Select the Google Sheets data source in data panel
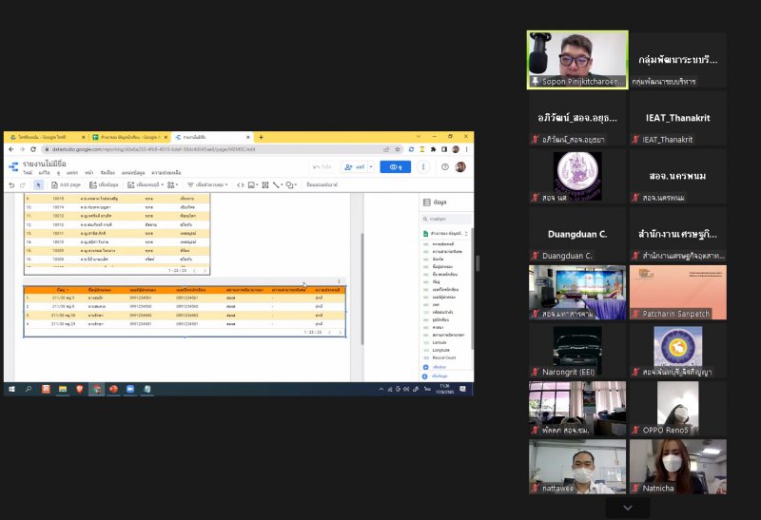The image size is (761, 520). [445, 233]
